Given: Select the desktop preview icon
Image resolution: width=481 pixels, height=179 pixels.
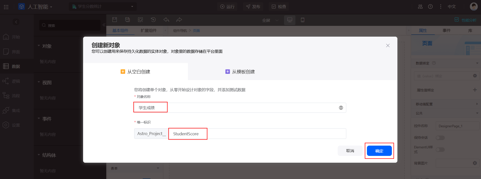Looking at the screenshot, I should point(290,20).
